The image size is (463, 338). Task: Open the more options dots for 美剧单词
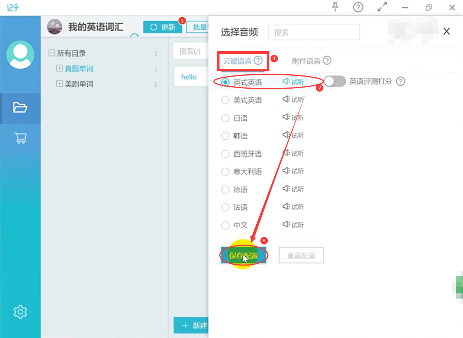point(156,84)
